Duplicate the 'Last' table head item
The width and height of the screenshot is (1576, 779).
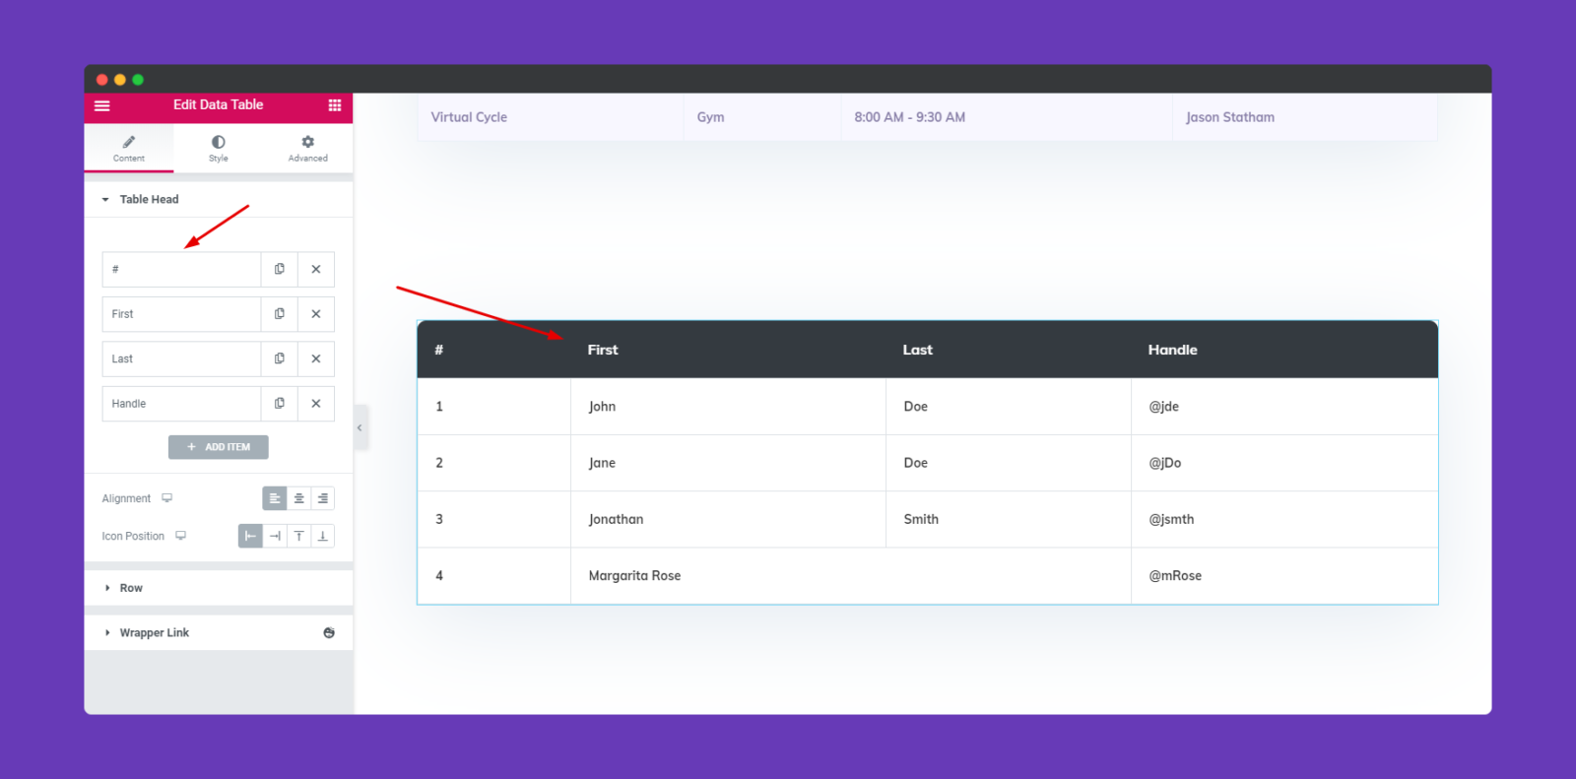[x=280, y=358]
